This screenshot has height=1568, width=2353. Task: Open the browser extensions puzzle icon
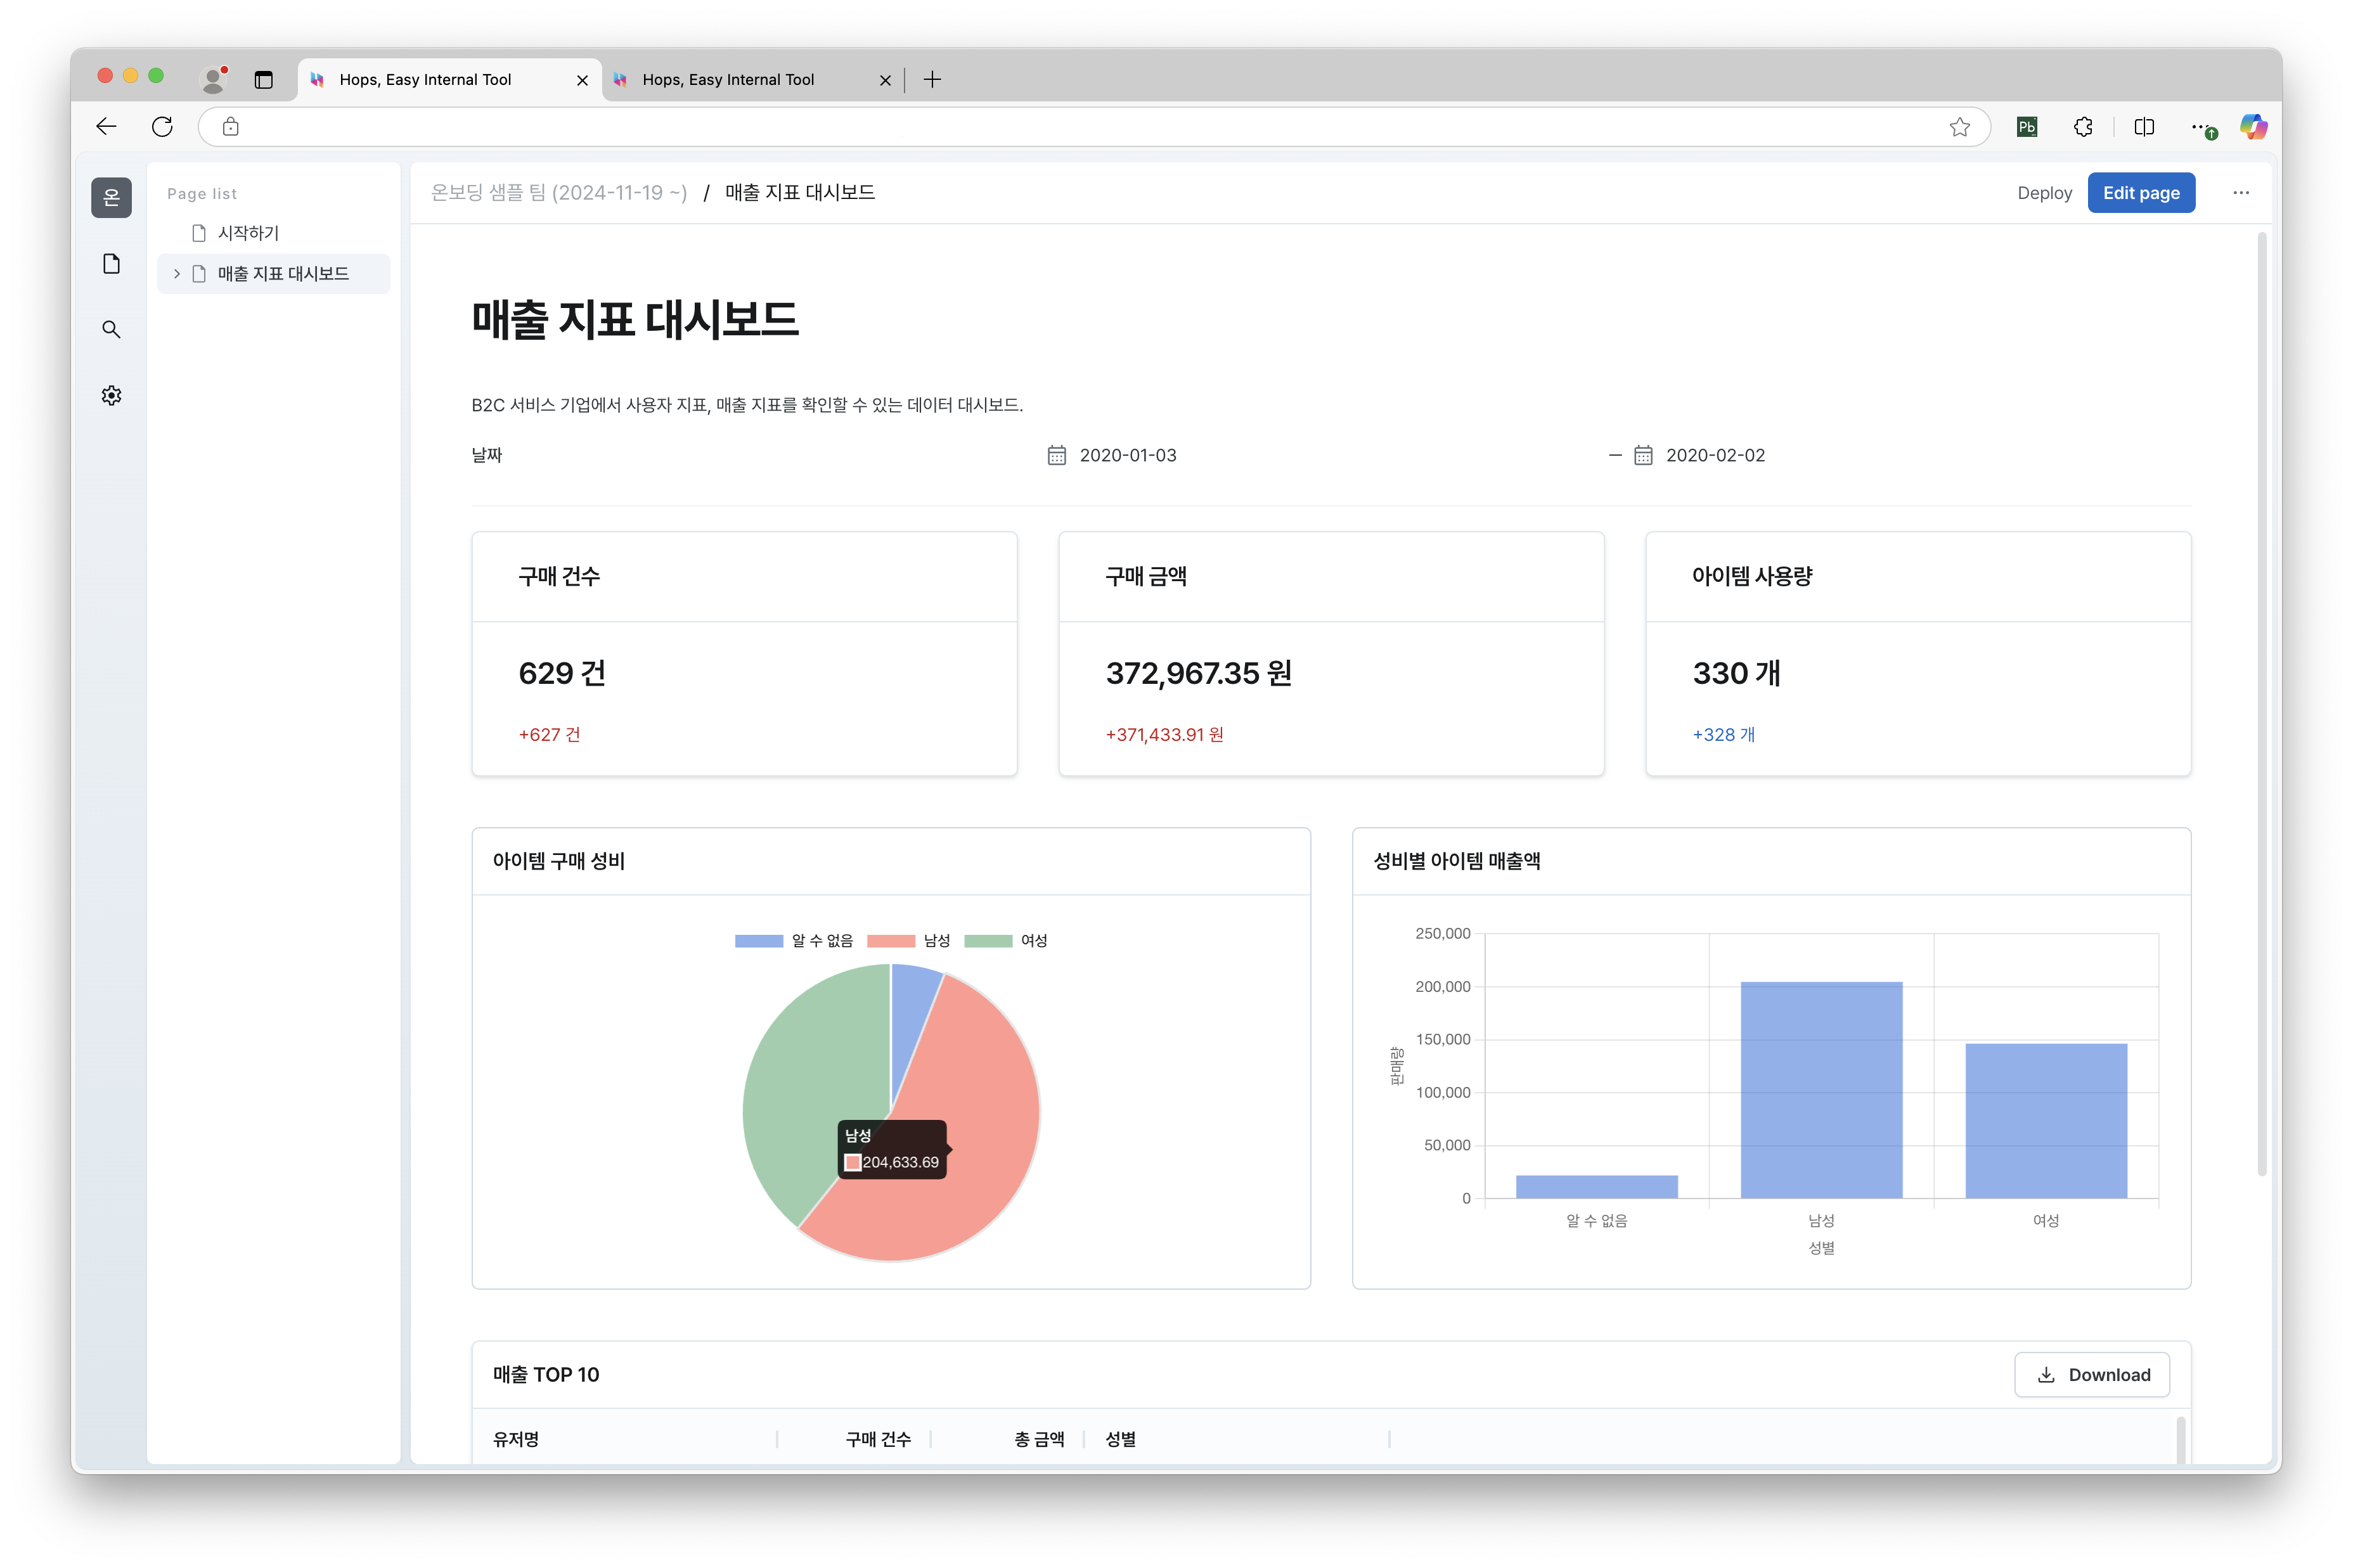[2083, 127]
